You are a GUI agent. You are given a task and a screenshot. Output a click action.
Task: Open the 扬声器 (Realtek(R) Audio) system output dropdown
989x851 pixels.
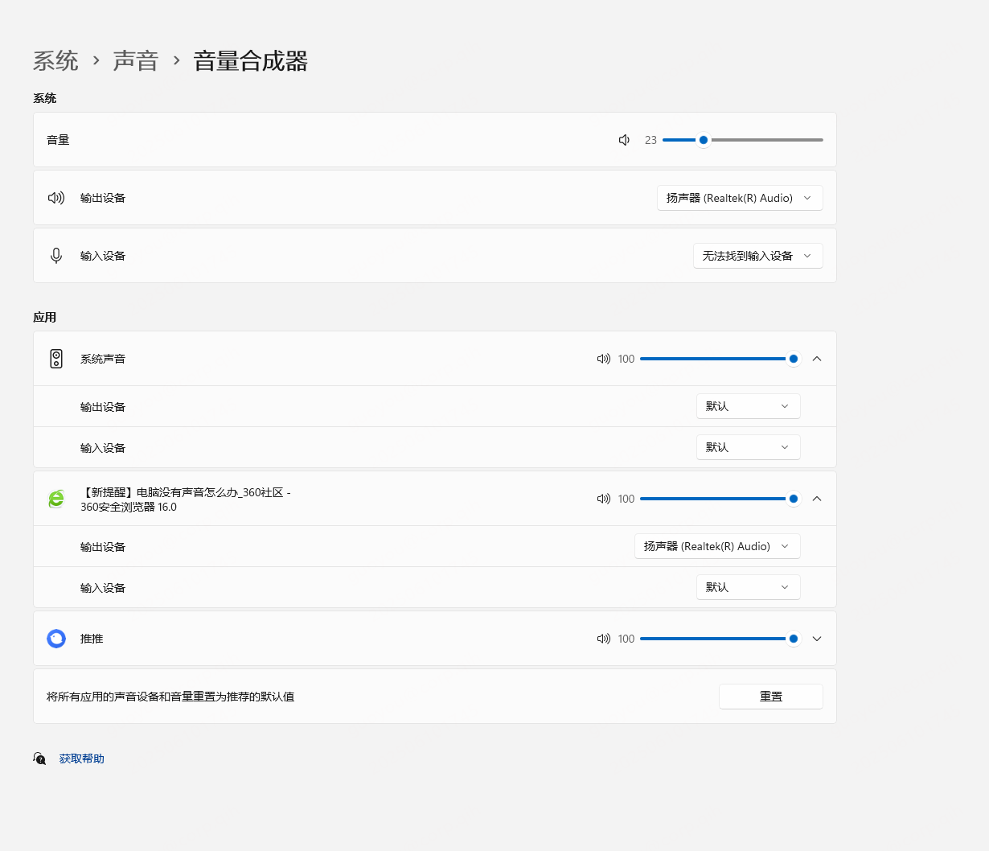click(x=739, y=198)
